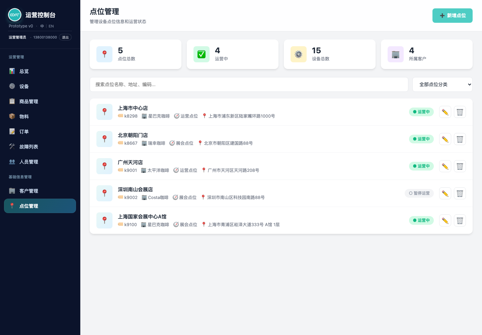Click the customer Costa咖啡
The width and height of the screenshot is (482, 335).
pyautogui.click(x=158, y=198)
